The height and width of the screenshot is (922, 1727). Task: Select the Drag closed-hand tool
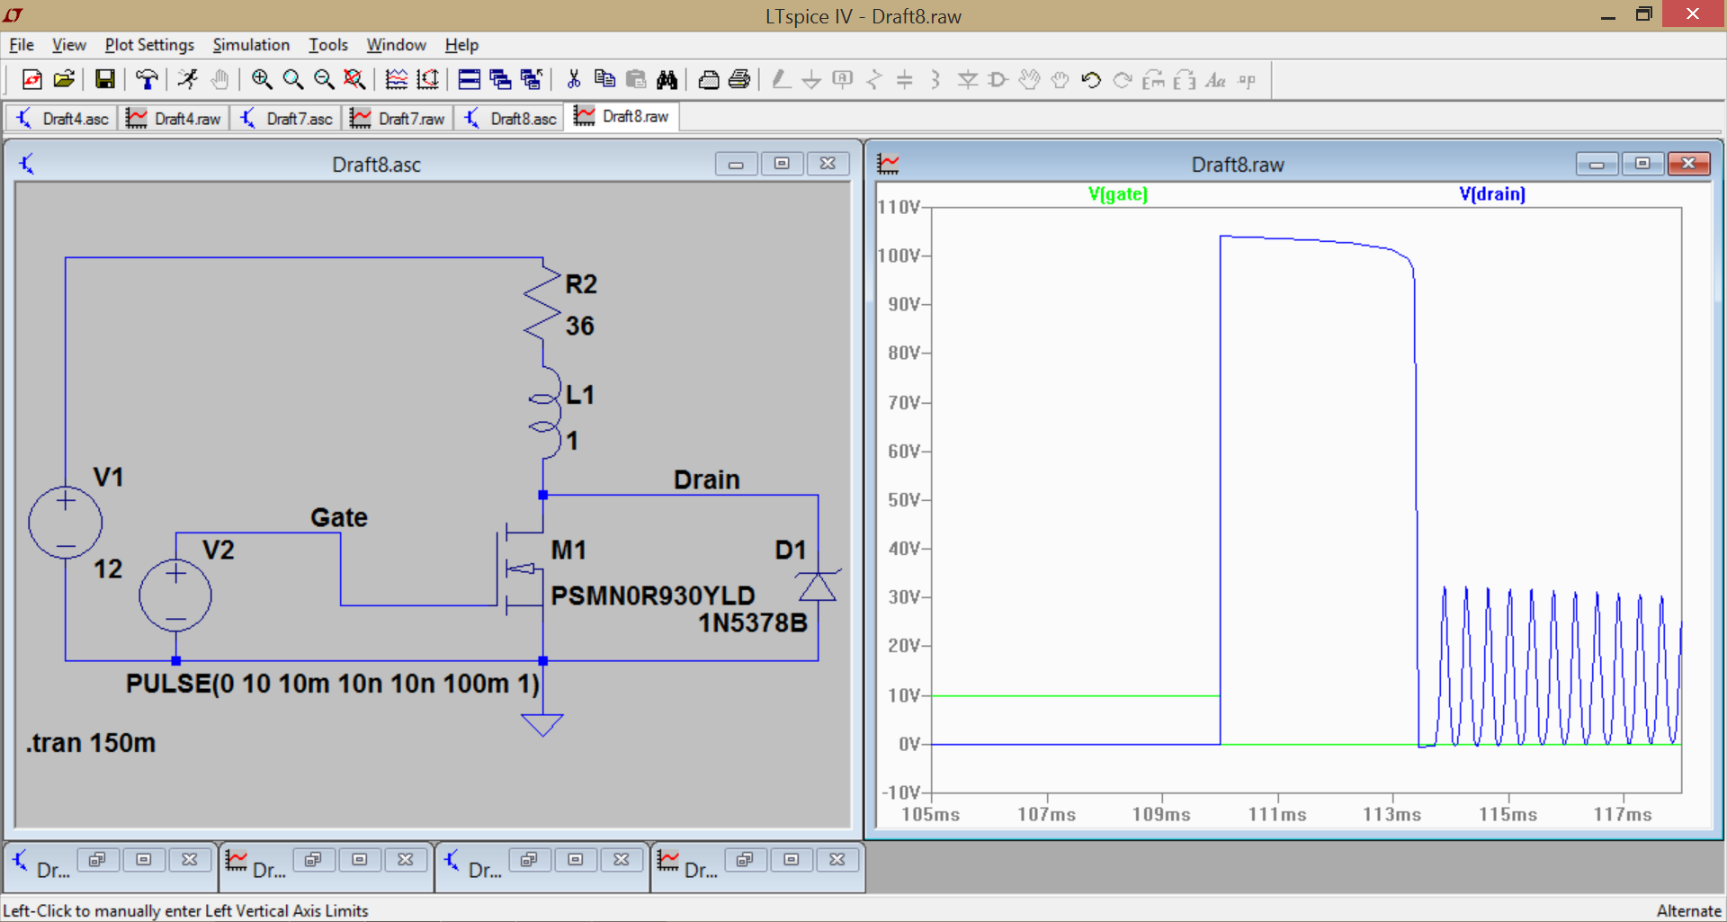[1060, 80]
